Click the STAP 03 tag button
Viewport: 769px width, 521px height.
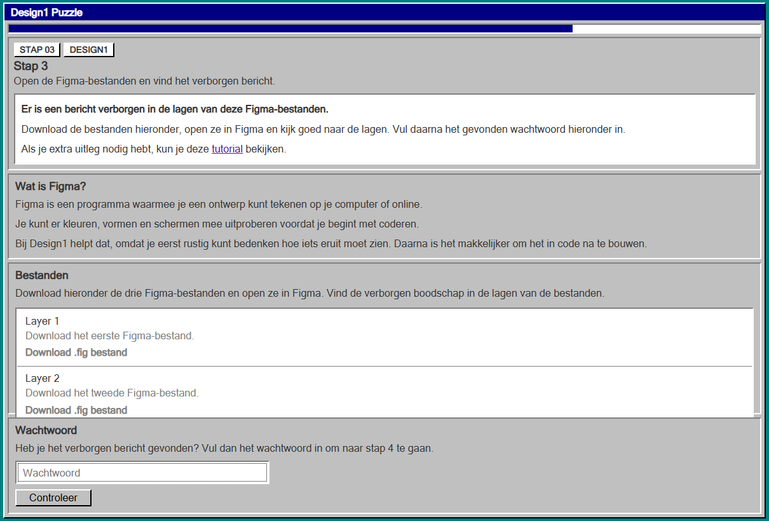[x=37, y=50]
